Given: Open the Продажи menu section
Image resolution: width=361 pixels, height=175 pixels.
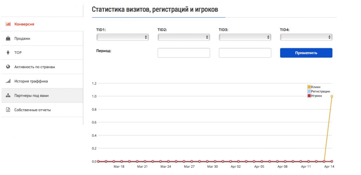Looking at the screenshot, I should [x=42, y=39].
